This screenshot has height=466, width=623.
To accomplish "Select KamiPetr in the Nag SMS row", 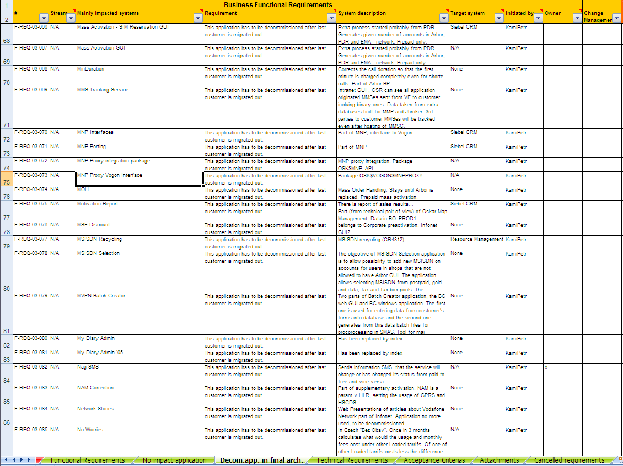I will click(x=523, y=373).
